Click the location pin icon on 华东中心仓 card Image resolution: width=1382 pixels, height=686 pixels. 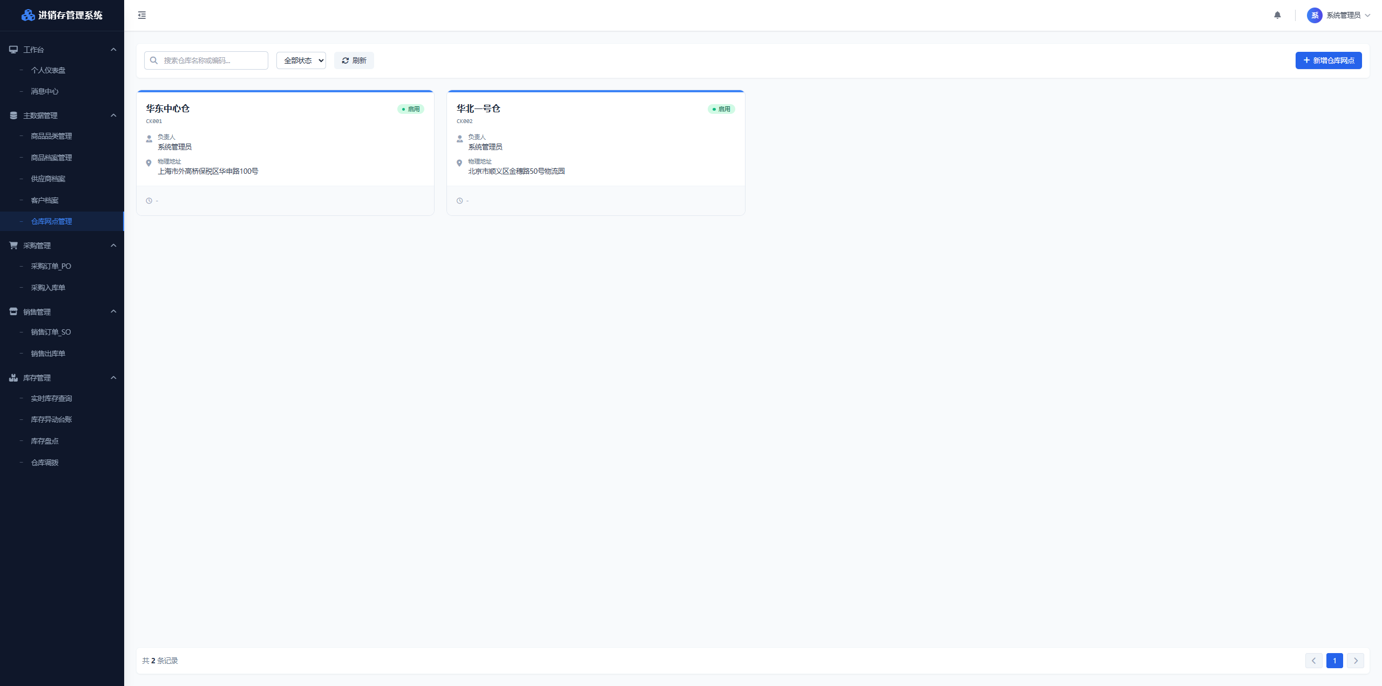(149, 163)
